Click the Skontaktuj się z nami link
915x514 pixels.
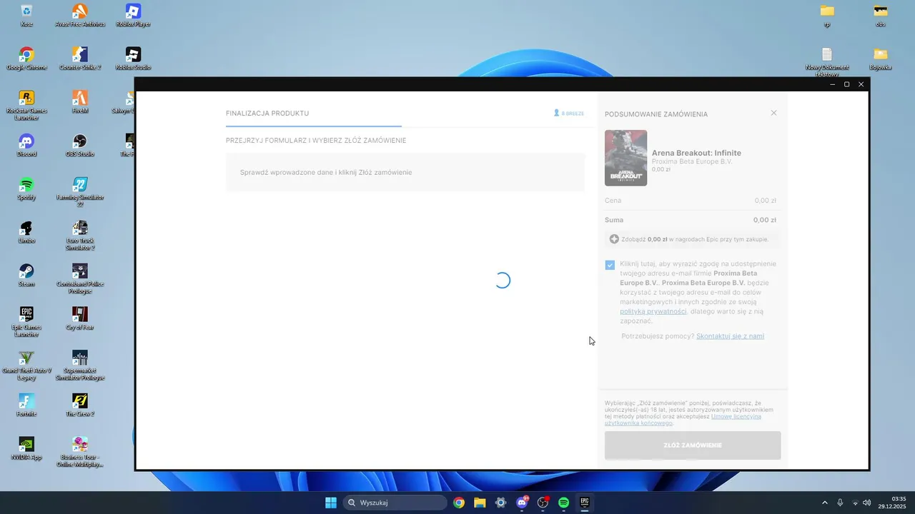(x=730, y=336)
